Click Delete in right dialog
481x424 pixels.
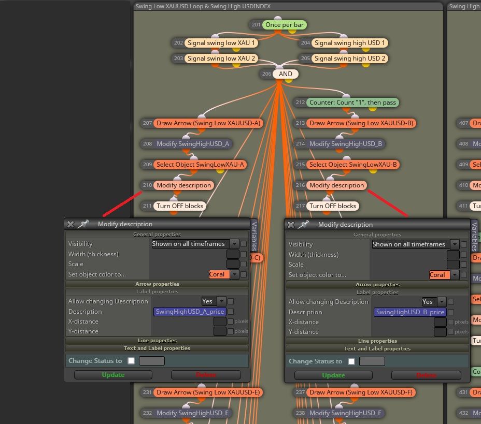(426, 375)
